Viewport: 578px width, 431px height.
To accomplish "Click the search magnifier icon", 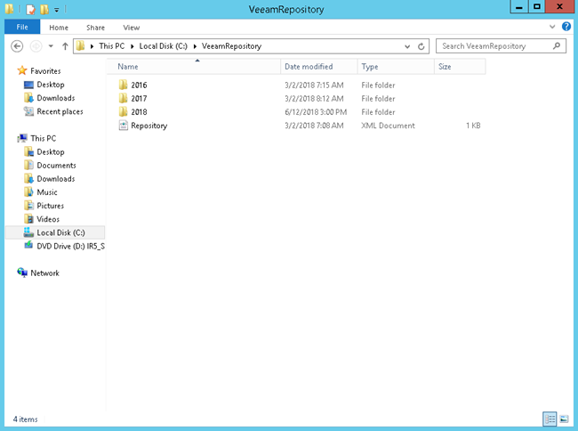I will pos(557,45).
